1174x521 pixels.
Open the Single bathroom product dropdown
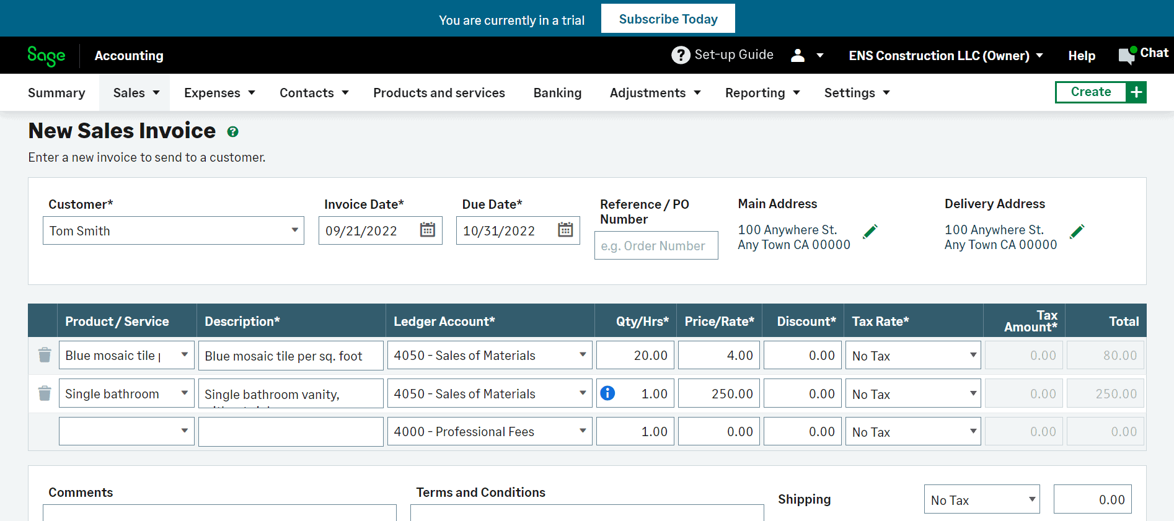pyautogui.click(x=184, y=393)
